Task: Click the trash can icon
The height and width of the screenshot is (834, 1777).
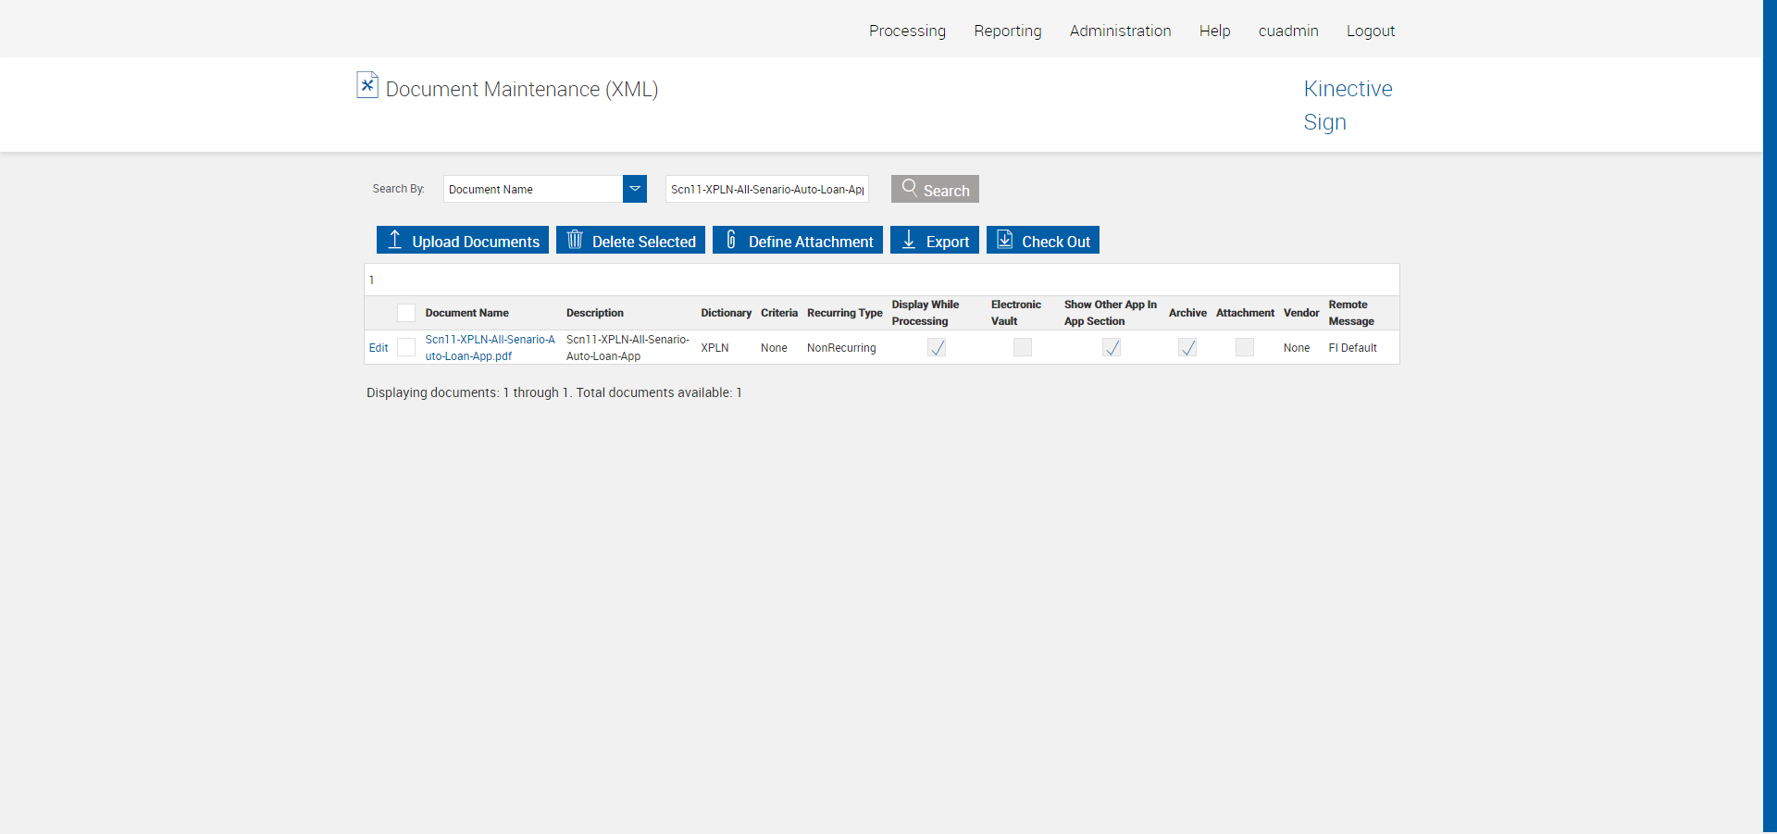Action: (x=575, y=240)
